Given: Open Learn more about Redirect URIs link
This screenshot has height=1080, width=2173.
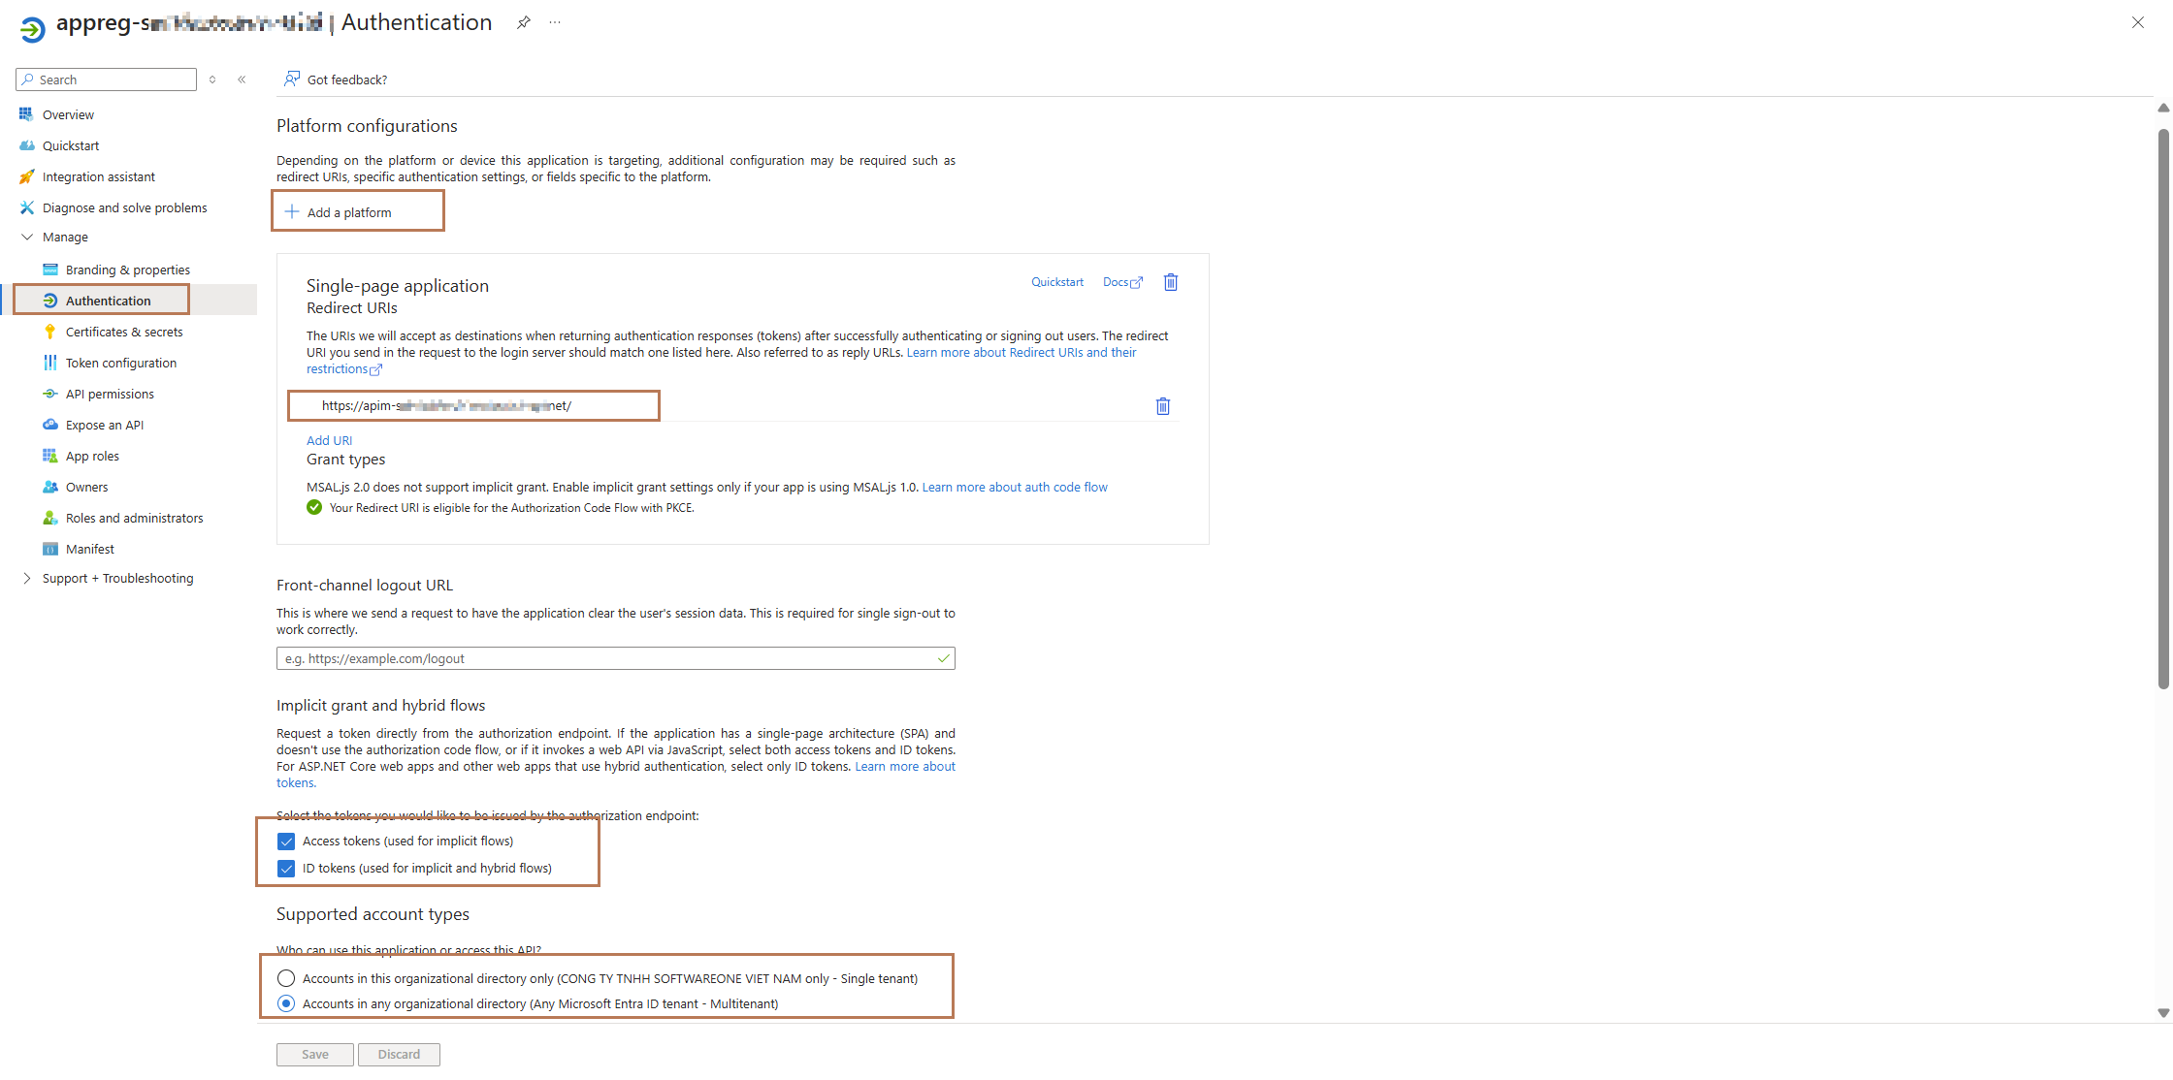Looking at the screenshot, I should click(x=1022, y=352).
